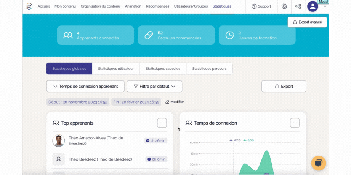Open the Filtre par défaut dropdown

(154, 87)
